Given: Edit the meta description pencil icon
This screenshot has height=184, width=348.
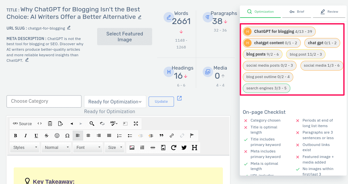Looking at the screenshot, I should (x=27, y=60).
